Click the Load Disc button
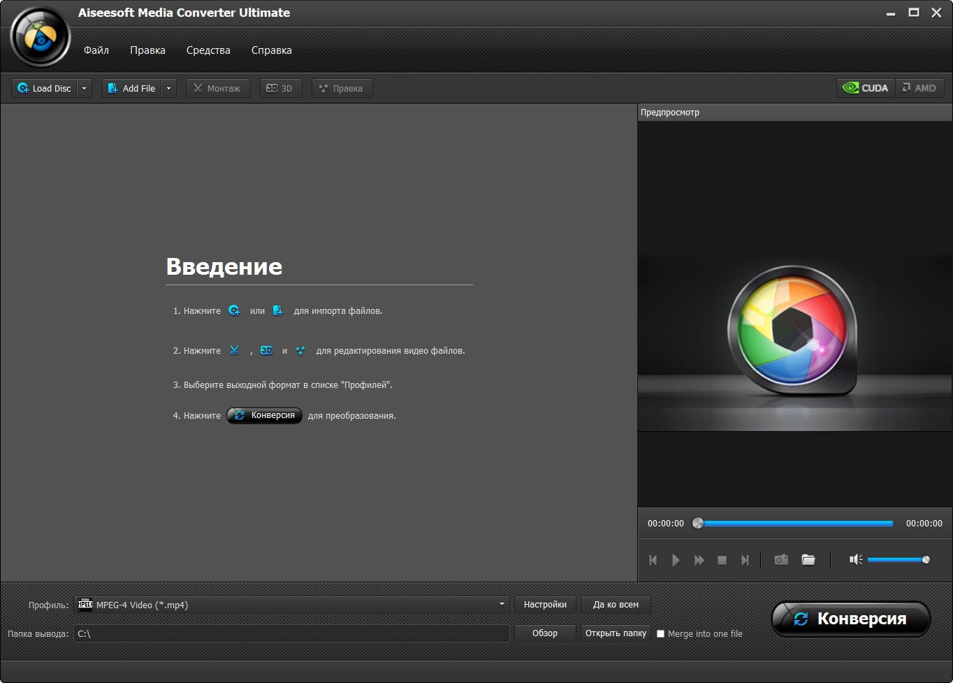953x683 pixels. 44,88
